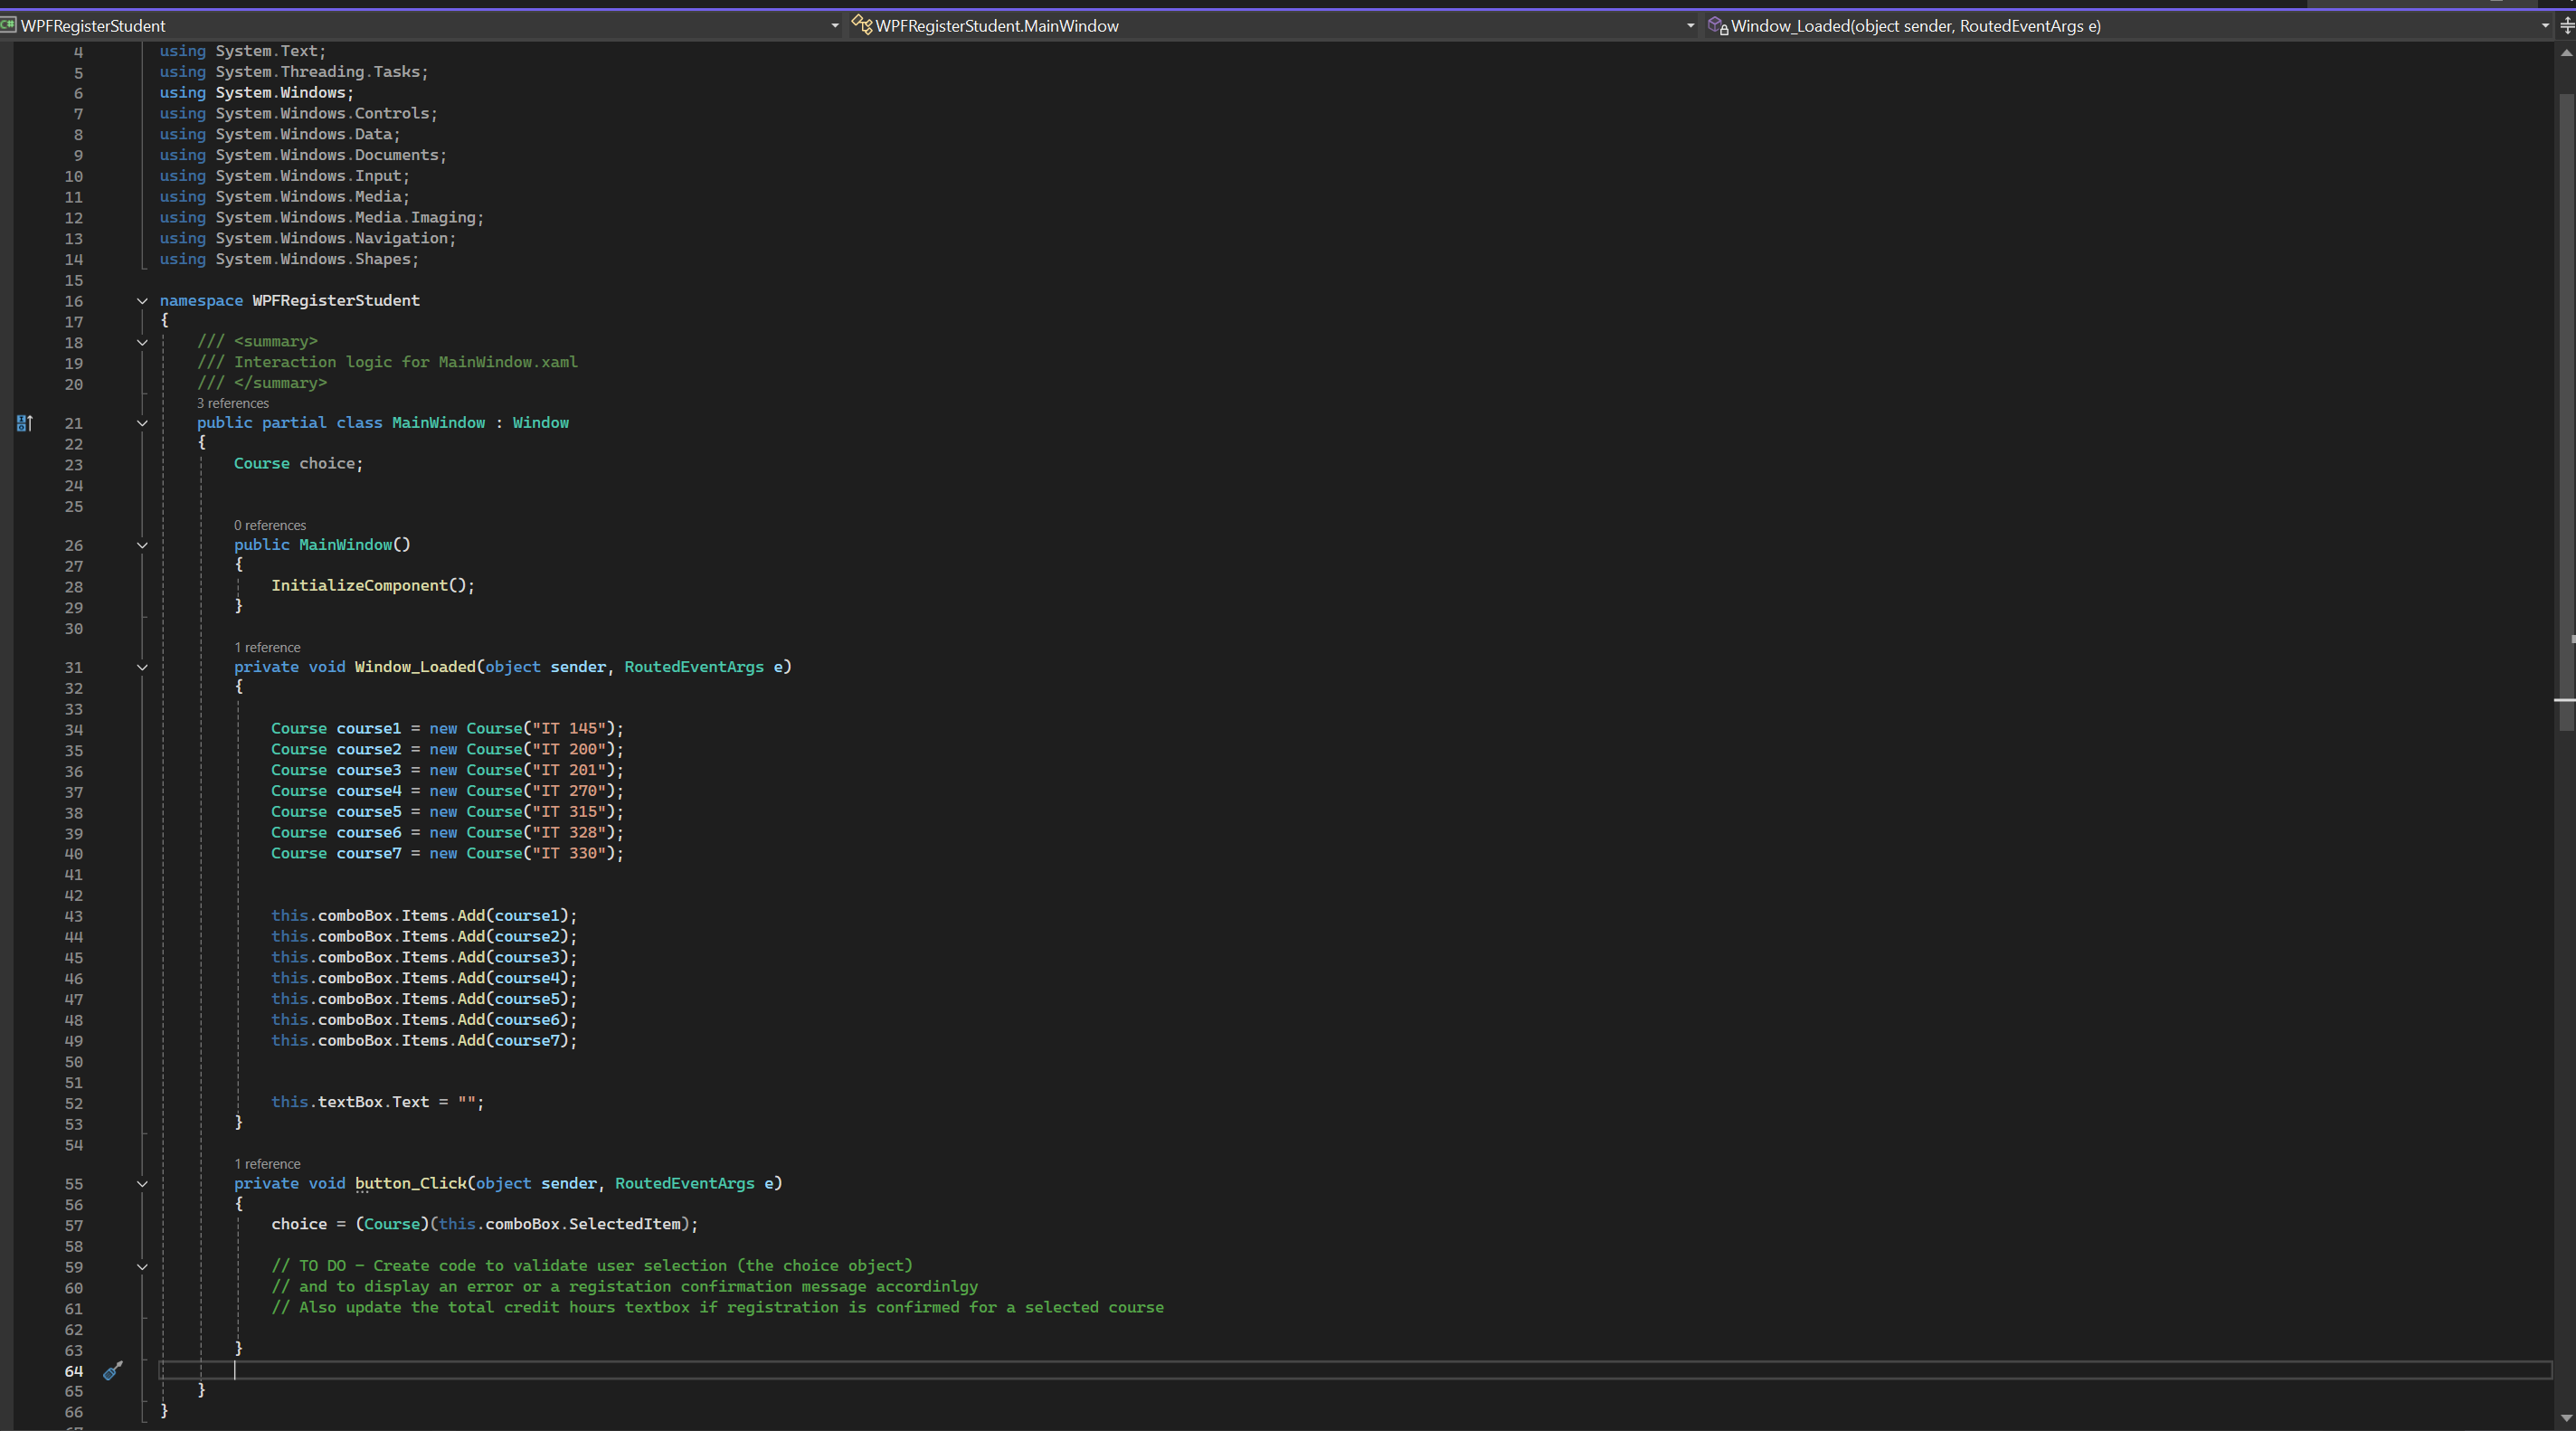Viewport: 2576px width, 1431px height.
Task: Collapse the namespace WPFRegisterStudent block
Action: (x=142, y=301)
